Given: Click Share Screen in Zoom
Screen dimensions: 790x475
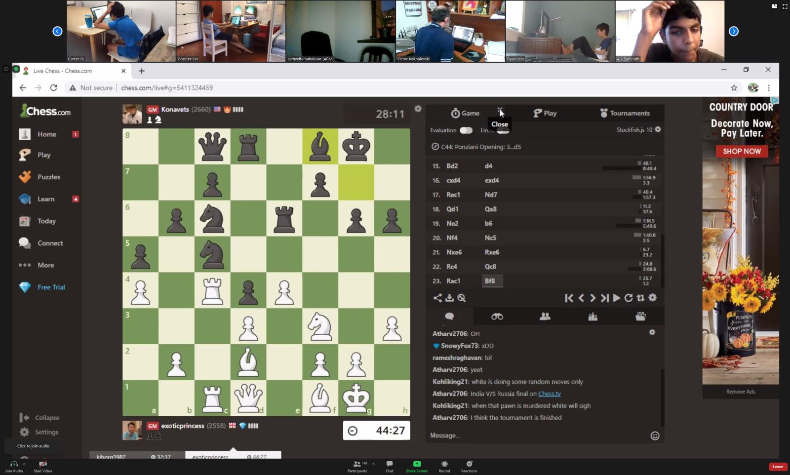Looking at the screenshot, I should pos(417,467).
